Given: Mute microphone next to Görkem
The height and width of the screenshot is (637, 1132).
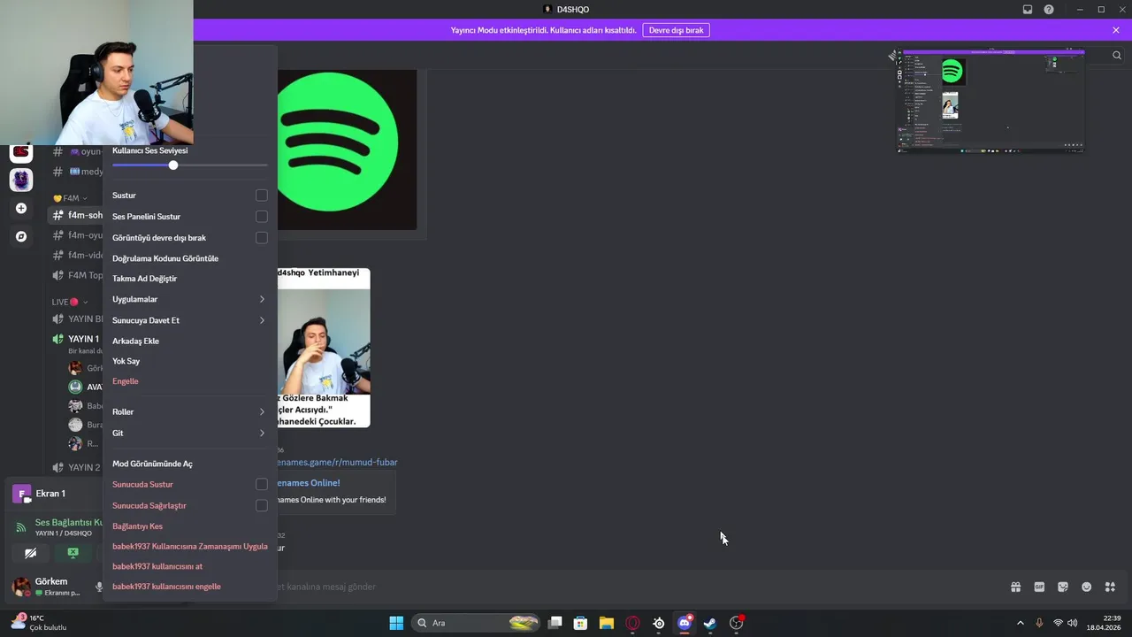Looking at the screenshot, I should (98, 587).
